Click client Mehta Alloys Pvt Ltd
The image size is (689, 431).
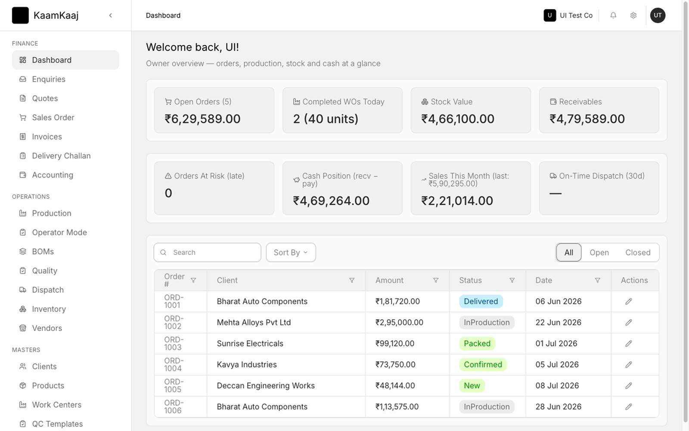tap(254, 323)
